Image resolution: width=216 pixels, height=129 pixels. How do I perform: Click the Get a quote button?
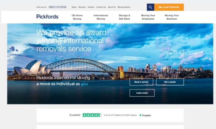click(170, 82)
